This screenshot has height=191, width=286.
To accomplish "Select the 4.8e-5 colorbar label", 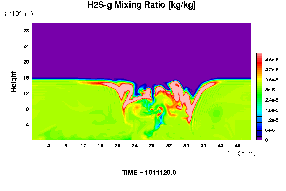I will [272, 60].
